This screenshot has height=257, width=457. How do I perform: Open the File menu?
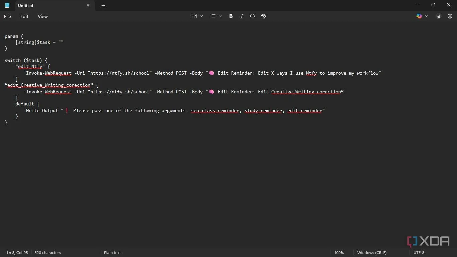[x=7, y=16]
